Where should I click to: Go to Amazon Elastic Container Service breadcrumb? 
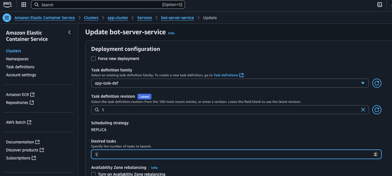pos(45,18)
